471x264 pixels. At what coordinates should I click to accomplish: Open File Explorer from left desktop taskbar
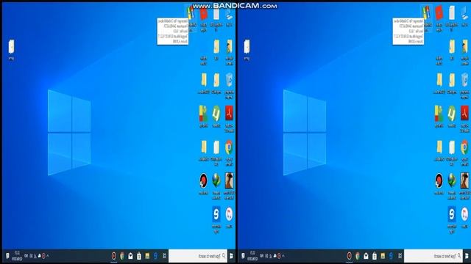click(147, 256)
